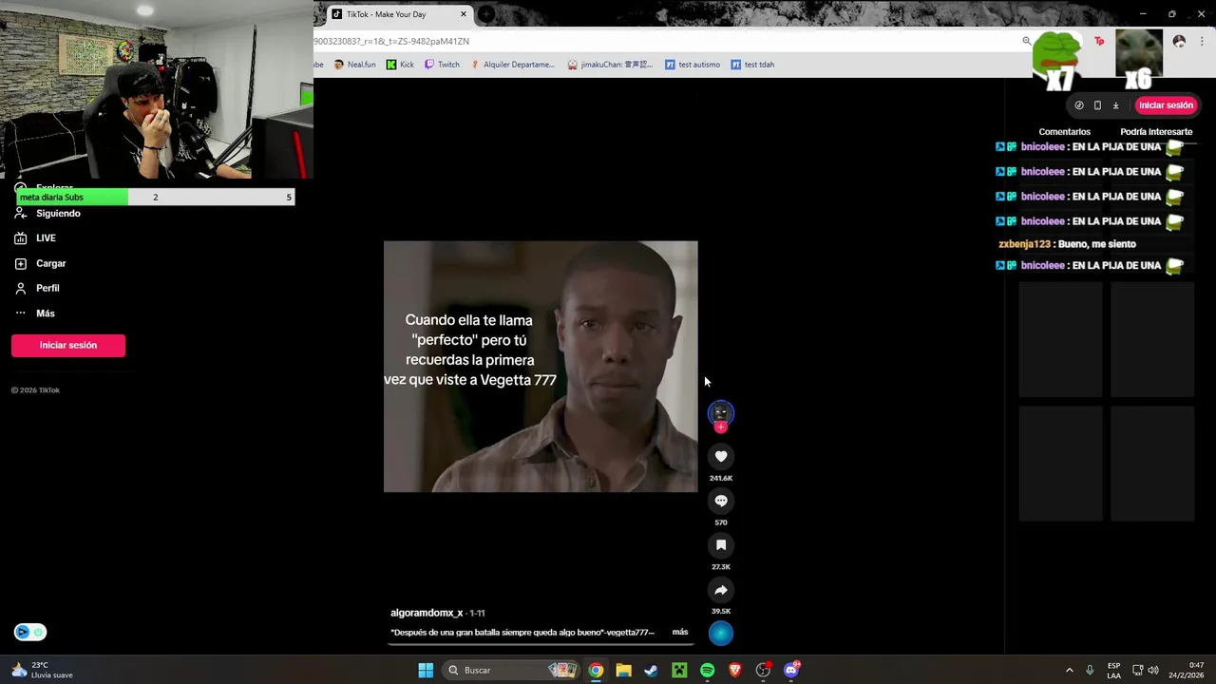
Task: Like the TikTok video with the heart icon
Action: pos(721,457)
